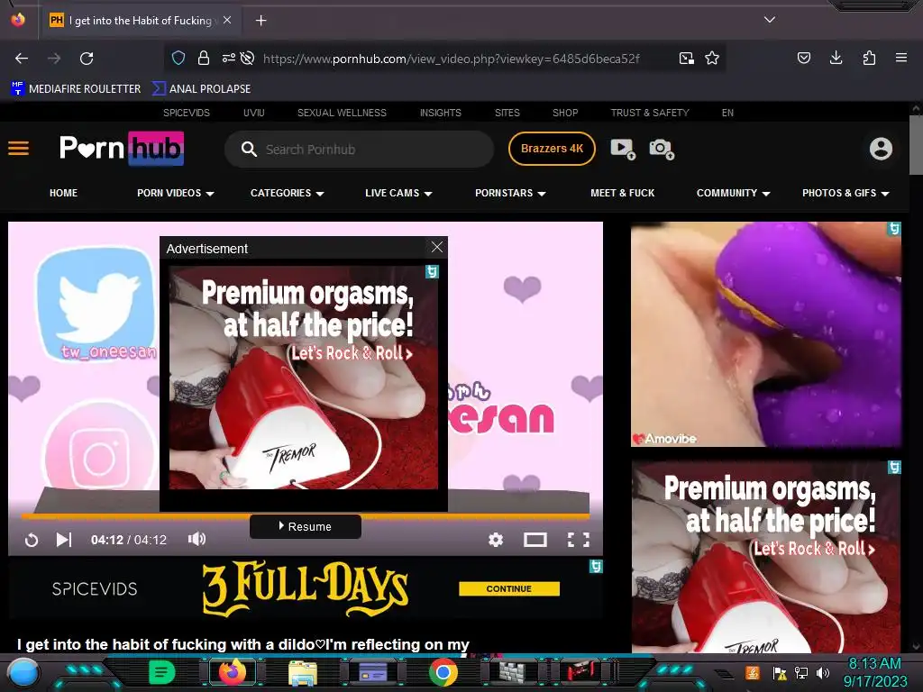Open the MEET & FUCK nav link
Viewport: 923px width, 692px height.
pyautogui.click(x=622, y=193)
